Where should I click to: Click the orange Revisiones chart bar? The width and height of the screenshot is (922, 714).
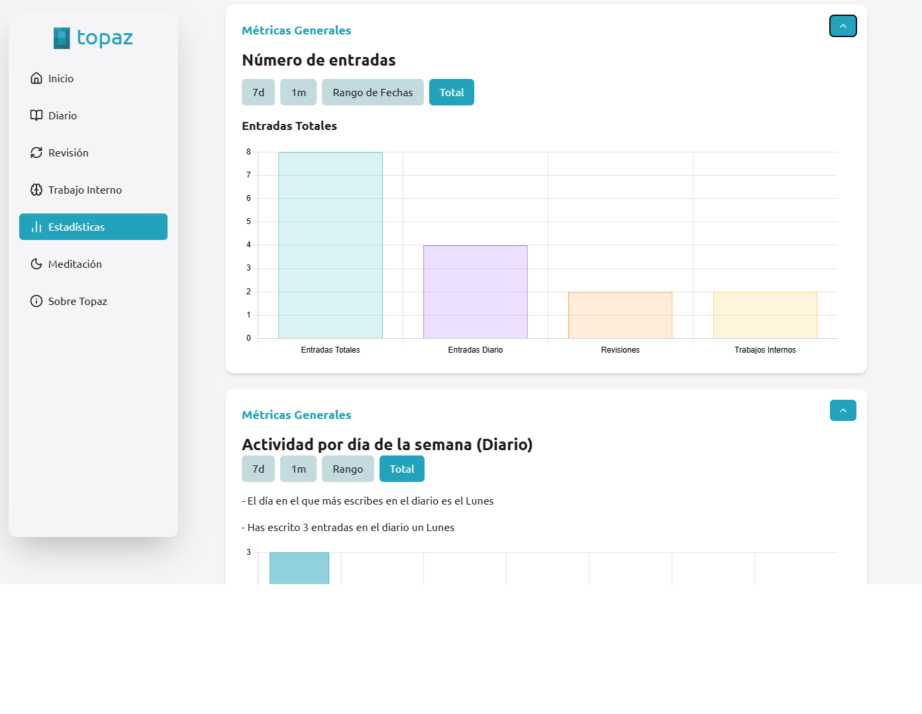620,315
